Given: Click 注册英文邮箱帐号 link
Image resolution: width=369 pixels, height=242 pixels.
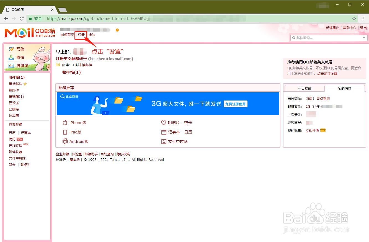Looking at the screenshot, I should pos(71,59).
